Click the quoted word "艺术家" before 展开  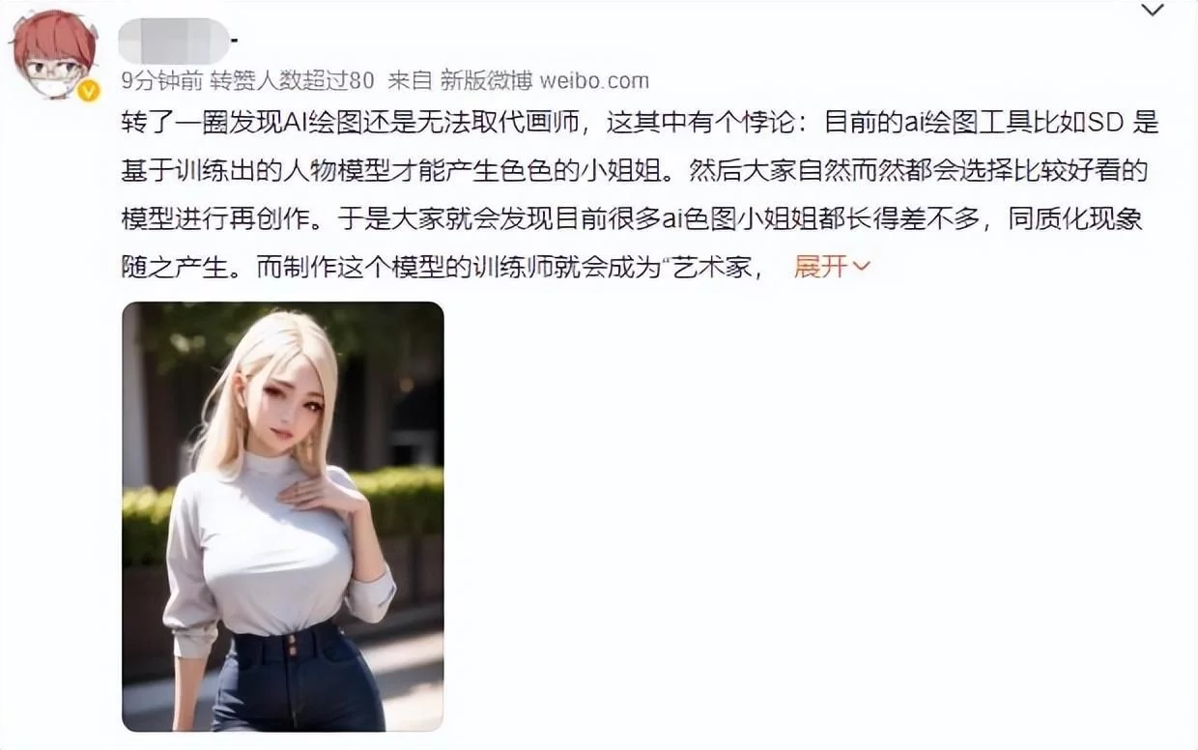[714, 268]
